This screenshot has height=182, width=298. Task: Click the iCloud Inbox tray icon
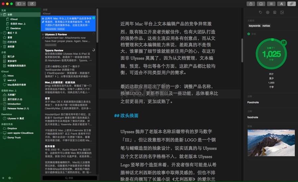tap(5, 75)
